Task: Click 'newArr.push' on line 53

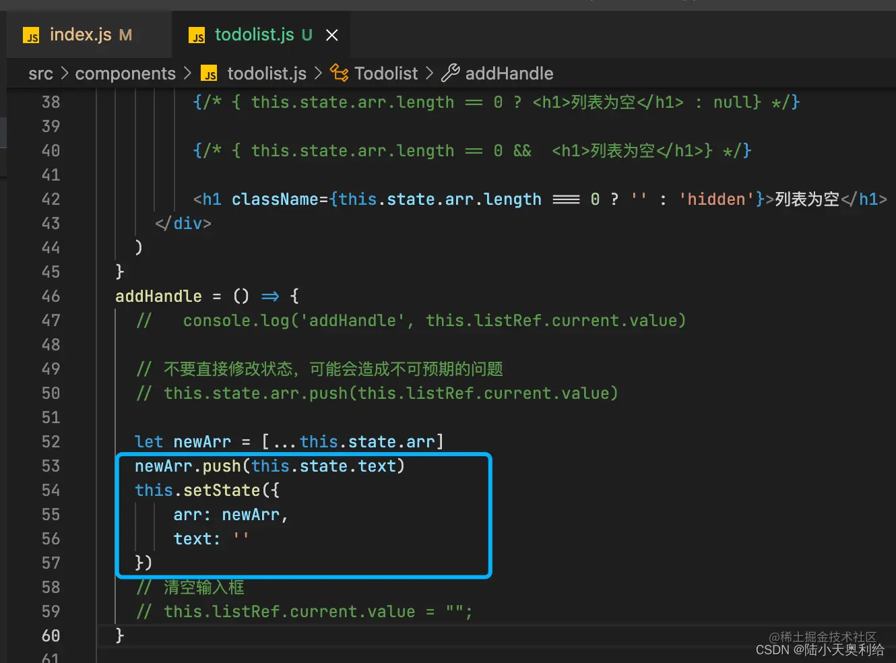Action: [188, 466]
